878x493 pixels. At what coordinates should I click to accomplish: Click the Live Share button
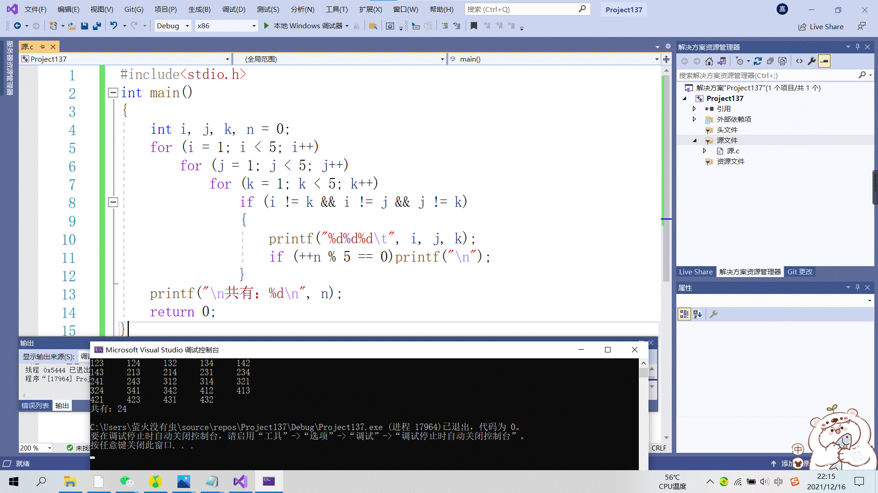click(x=821, y=26)
